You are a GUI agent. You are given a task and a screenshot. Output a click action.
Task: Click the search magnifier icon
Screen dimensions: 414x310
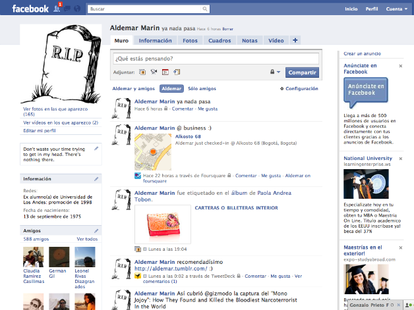206,9
